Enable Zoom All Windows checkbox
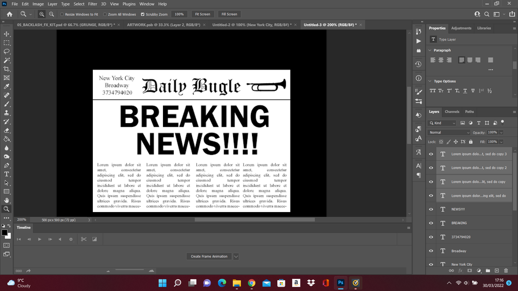The width and height of the screenshot is (518, 291). point(105,14)
